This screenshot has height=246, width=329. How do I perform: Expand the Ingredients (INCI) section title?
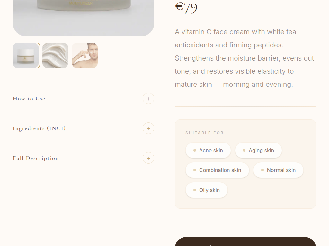pos(39,128)
